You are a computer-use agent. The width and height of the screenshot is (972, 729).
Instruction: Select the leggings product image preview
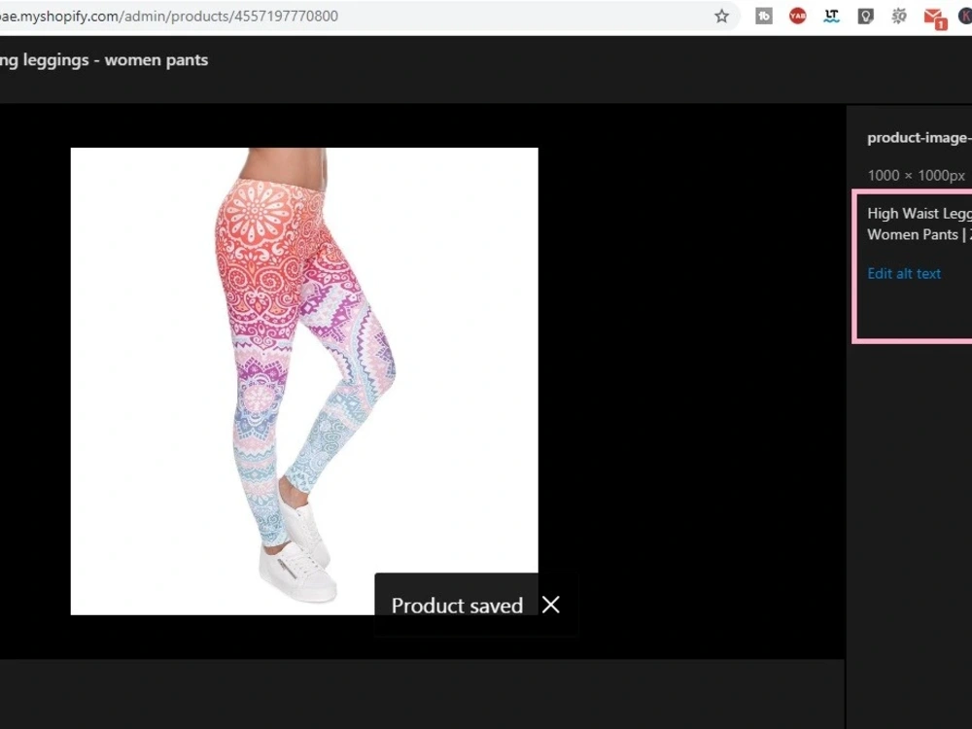point(304,381)
